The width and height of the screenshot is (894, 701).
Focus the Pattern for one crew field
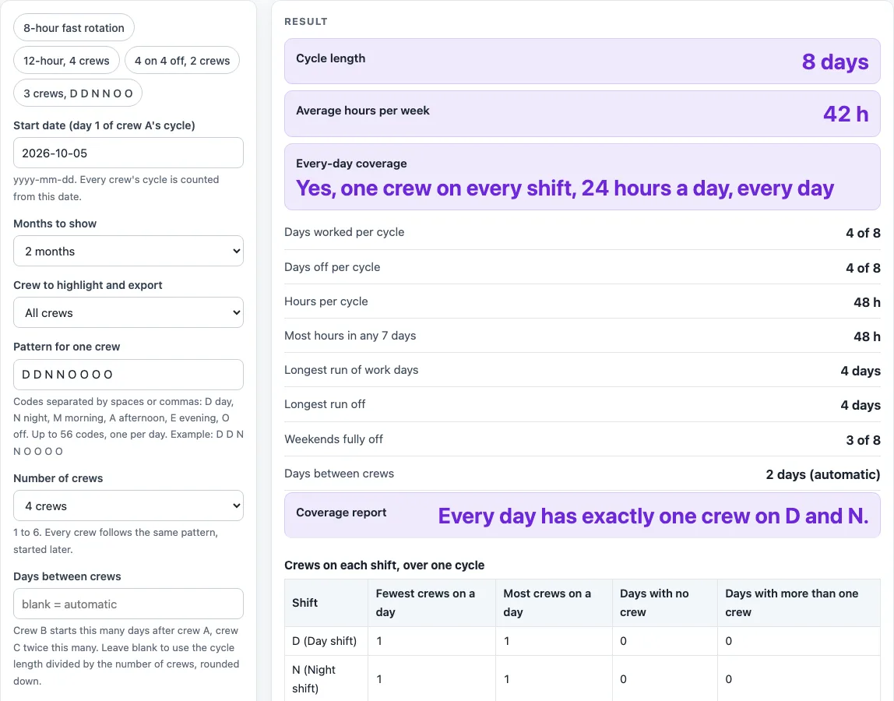pos(128,375)
